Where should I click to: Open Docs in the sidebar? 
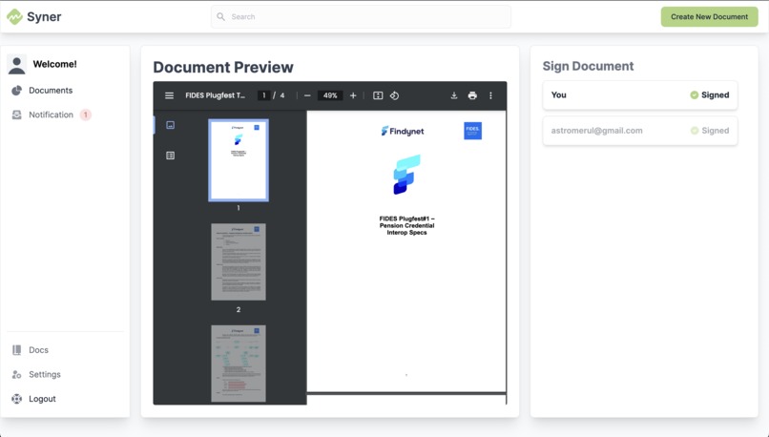[x=38, y=350]
